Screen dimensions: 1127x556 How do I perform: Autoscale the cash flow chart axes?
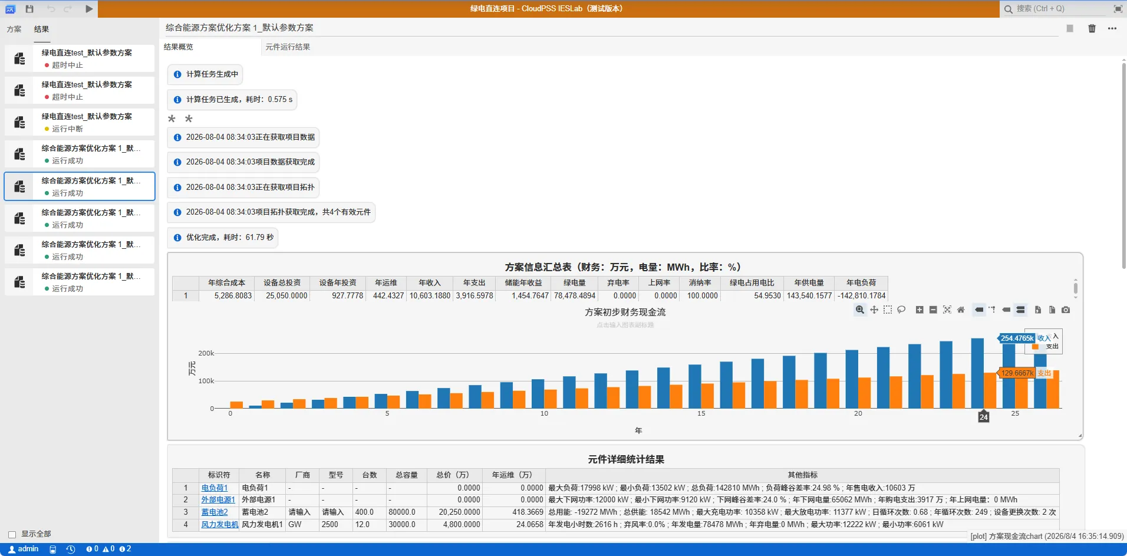click(x=947, y=310)
